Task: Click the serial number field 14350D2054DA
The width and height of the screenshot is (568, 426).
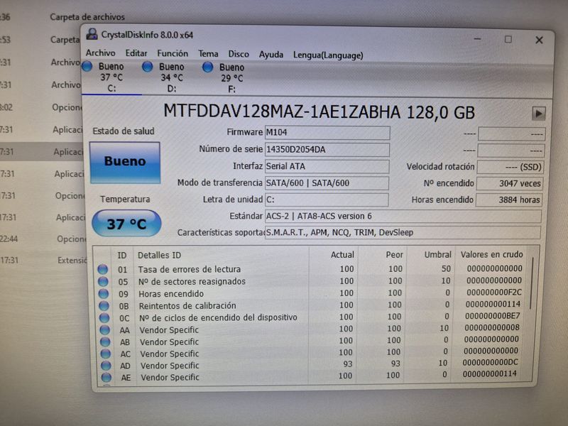Action: (327, 150)
